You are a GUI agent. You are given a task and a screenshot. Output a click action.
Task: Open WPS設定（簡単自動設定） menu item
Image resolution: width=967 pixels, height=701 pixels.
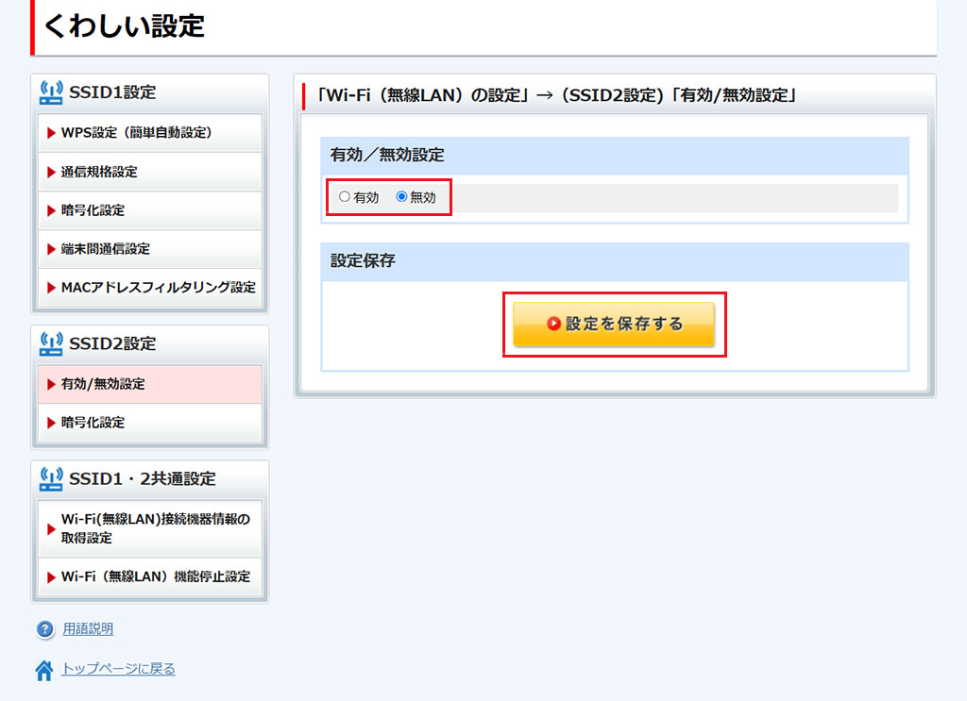[x=149, y=133]
